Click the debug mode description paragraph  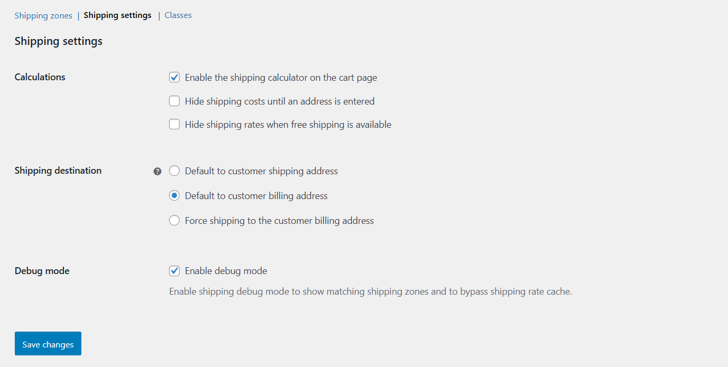[370, 291]
